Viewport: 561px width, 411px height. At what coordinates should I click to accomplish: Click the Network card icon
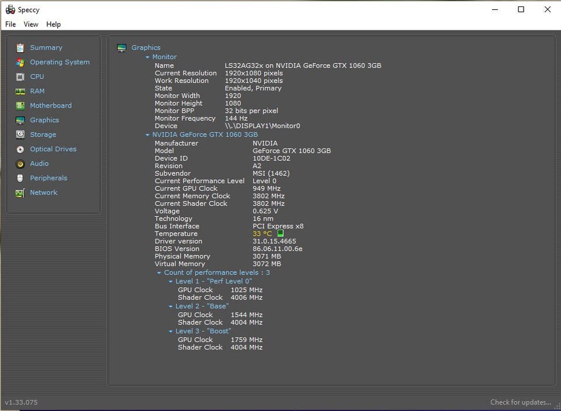click(20, 192)
